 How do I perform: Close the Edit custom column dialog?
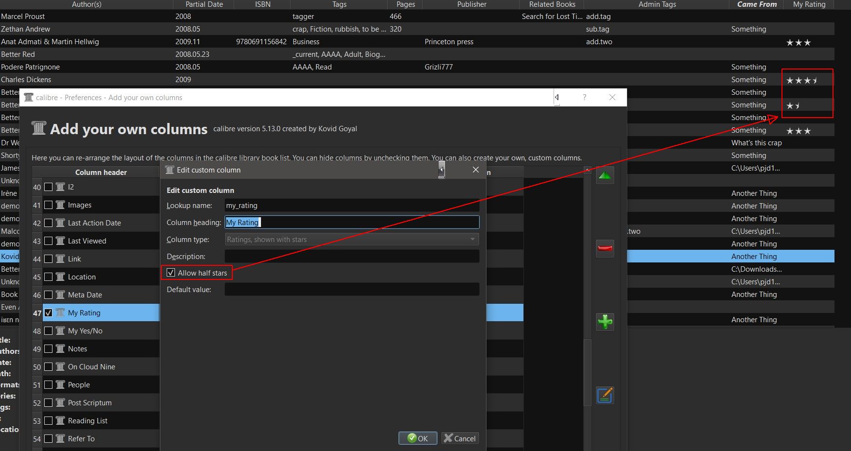point(476,170)
